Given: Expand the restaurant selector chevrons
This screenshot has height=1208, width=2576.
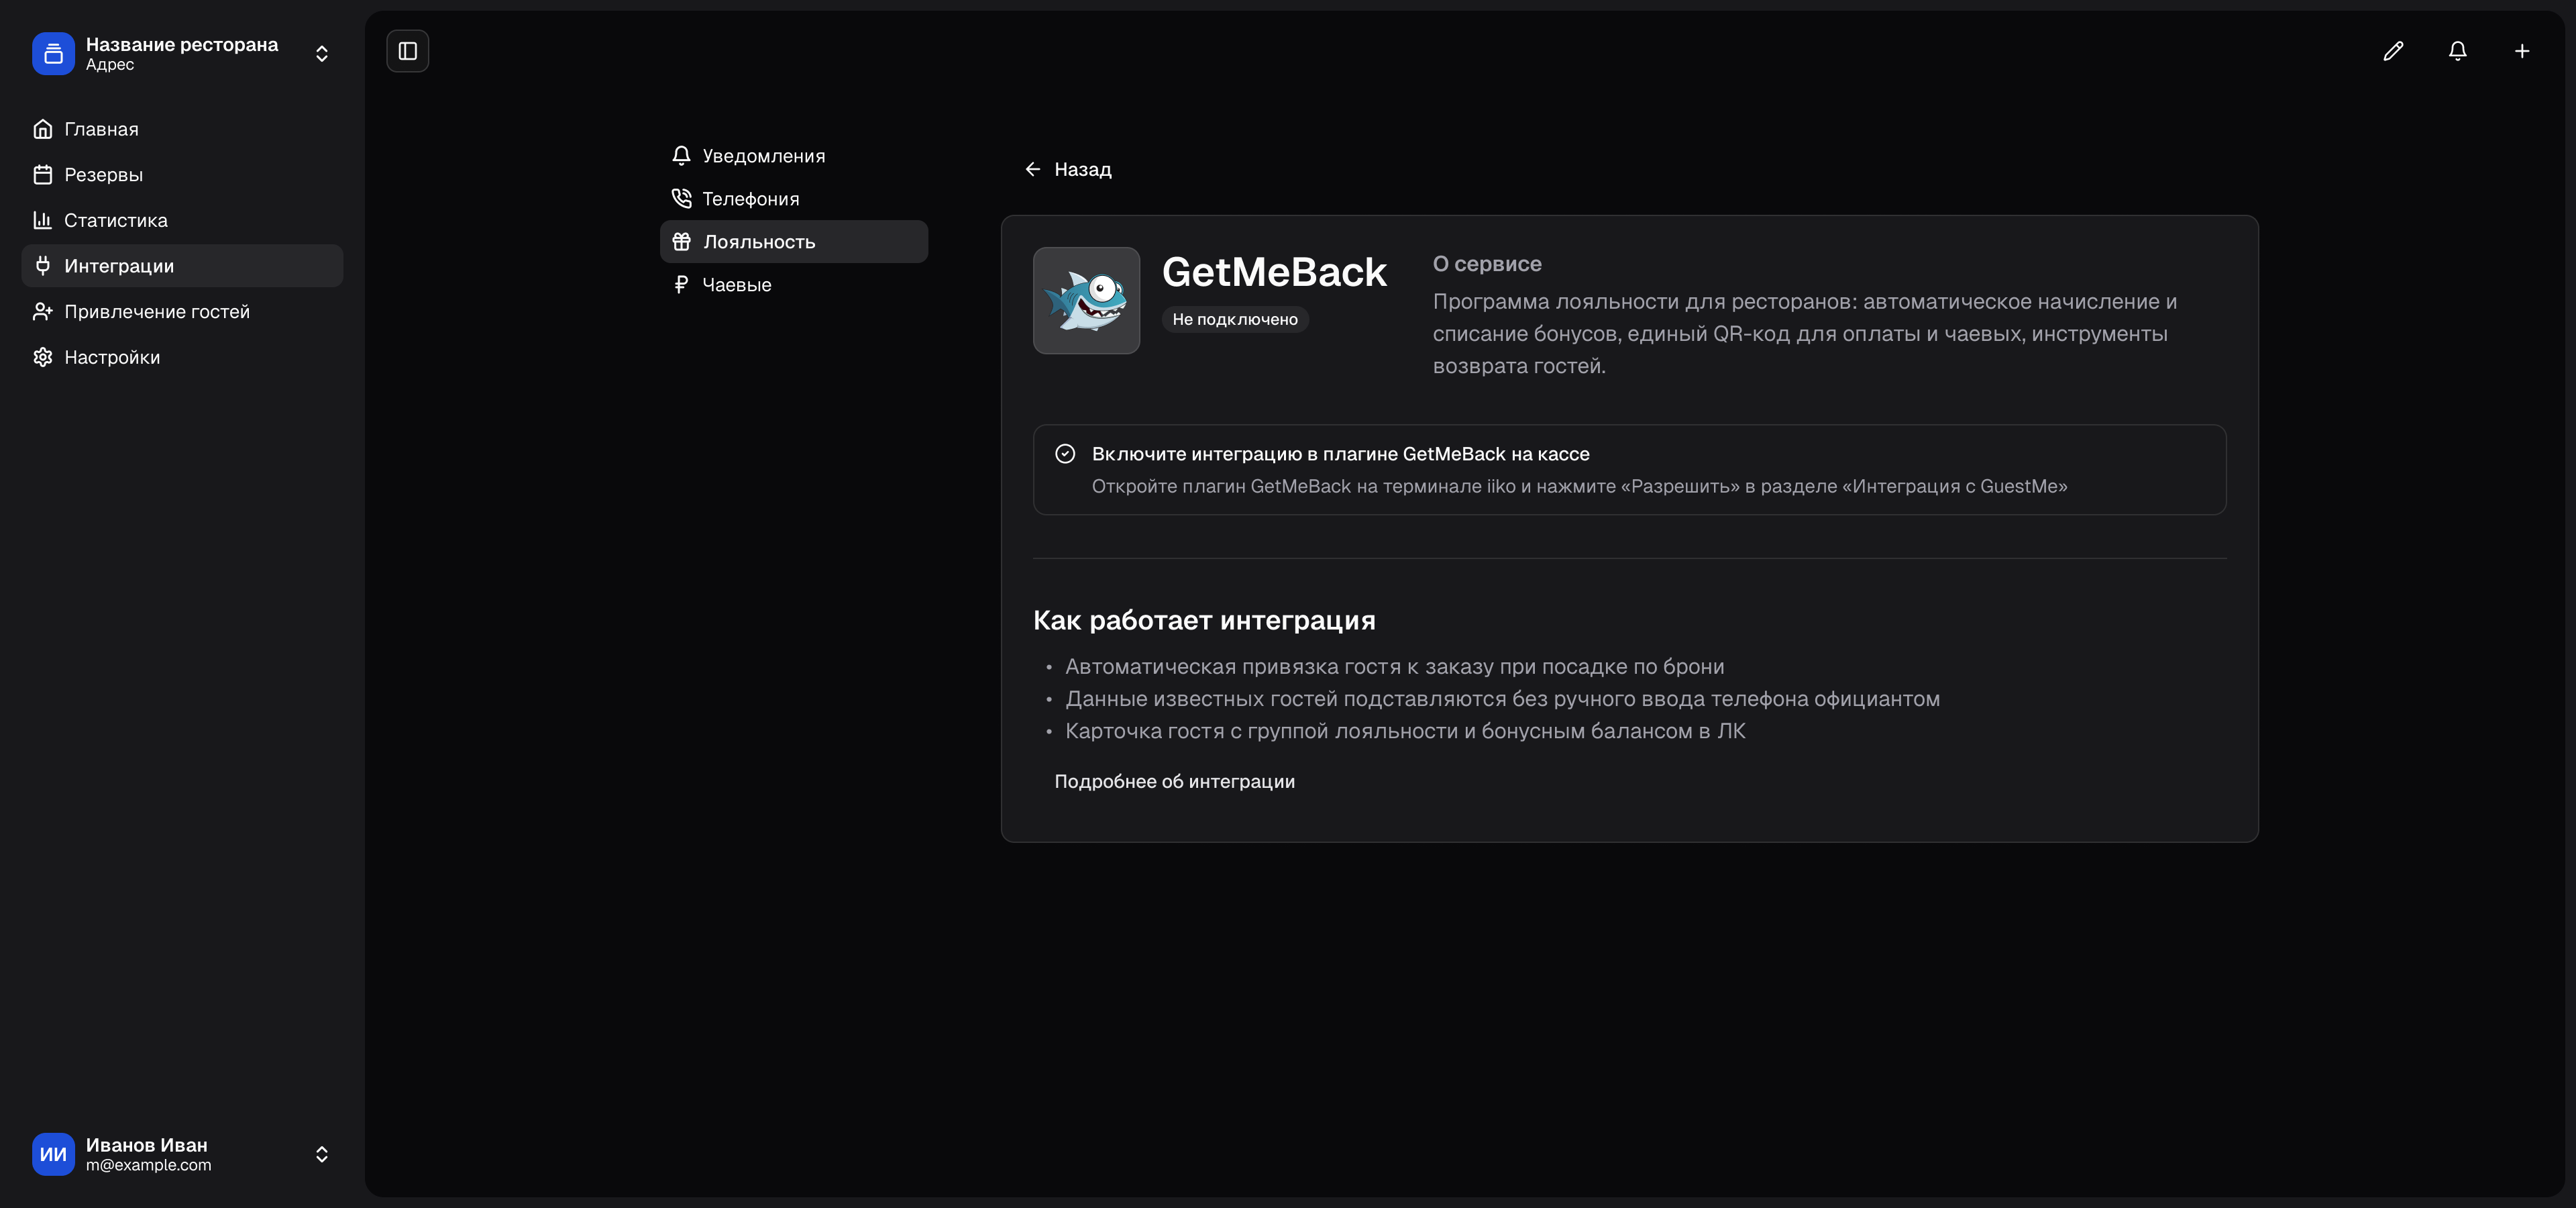Looking at the screenshot, I should (322, 53).
